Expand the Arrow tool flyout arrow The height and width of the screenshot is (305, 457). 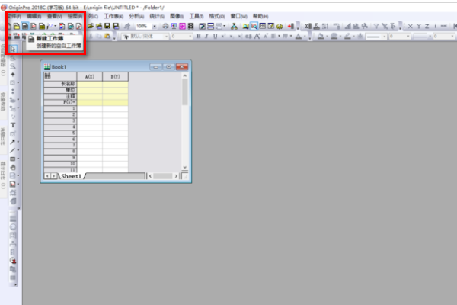click(x=18, y=142)
